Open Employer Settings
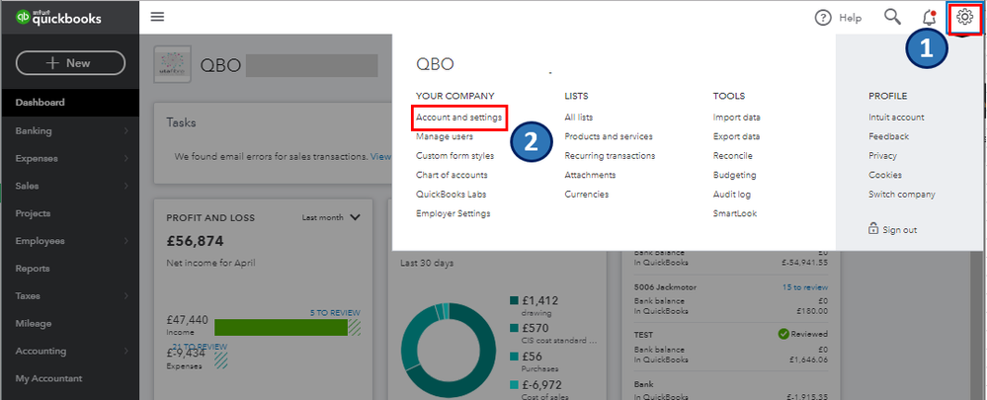The height and width of the screenshot is (400, 987). (453, 214)
